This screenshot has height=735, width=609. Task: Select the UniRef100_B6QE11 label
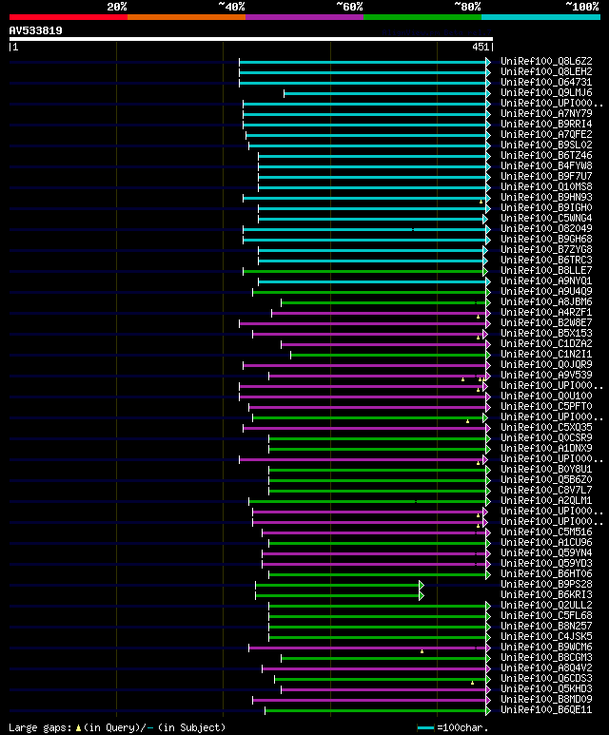pyautogui.click(x=546, y=710)
